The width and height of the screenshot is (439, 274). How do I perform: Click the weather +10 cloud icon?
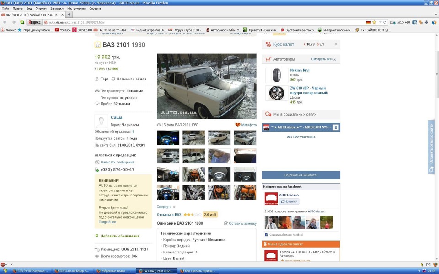coord(404,22)
